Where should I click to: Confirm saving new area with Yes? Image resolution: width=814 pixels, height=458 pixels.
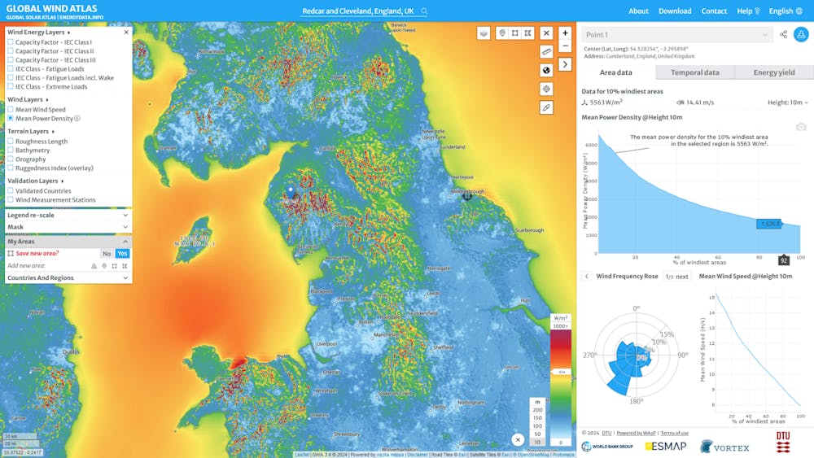122,254
